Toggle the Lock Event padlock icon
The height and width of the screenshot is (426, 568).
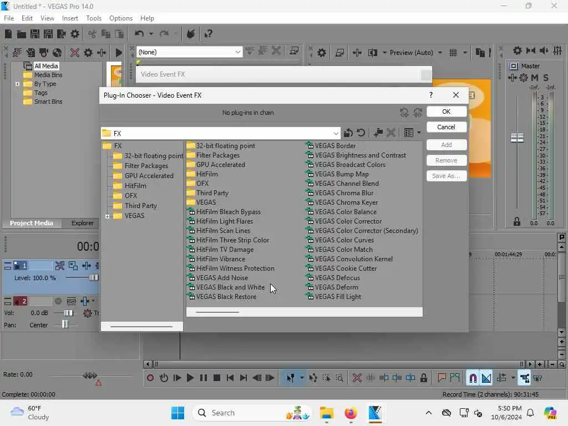pos(423,378)
